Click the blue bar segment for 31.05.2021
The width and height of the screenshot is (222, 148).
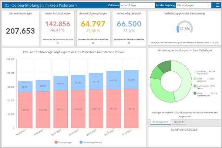[131, 80]
